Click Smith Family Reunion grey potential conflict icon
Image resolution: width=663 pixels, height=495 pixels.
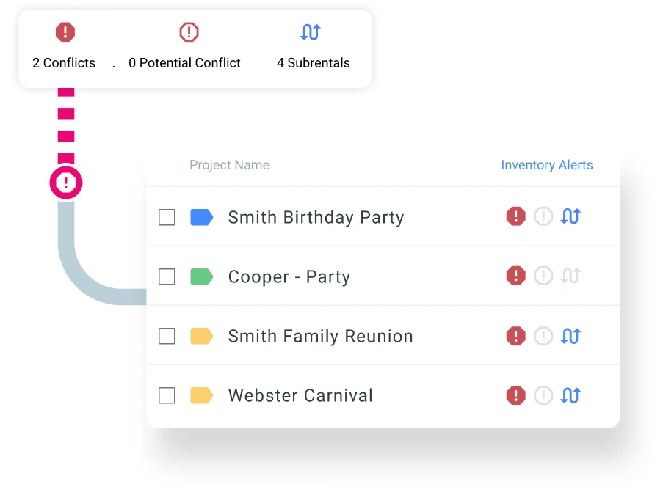[x=543, y=336]
